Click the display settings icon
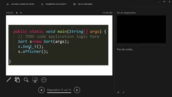 pyautogui.click(x=42, y=4)
